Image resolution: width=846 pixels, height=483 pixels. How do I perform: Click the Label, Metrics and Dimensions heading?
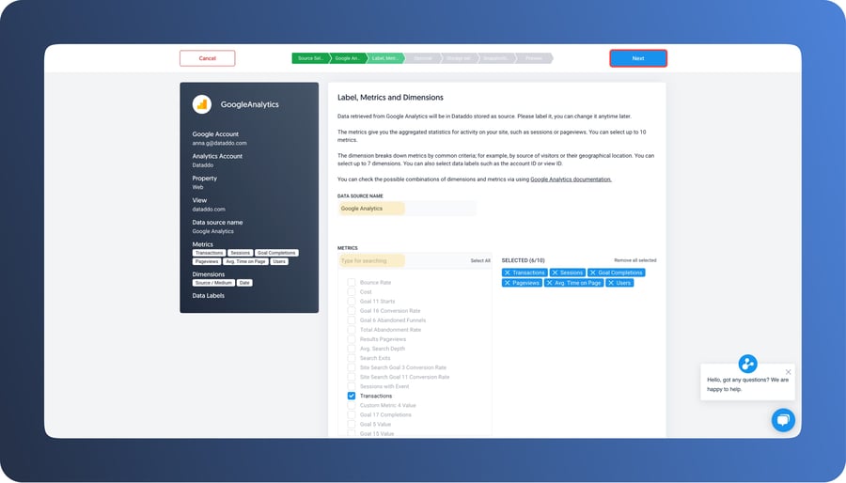pyautogui.click(x=391, y=98)
